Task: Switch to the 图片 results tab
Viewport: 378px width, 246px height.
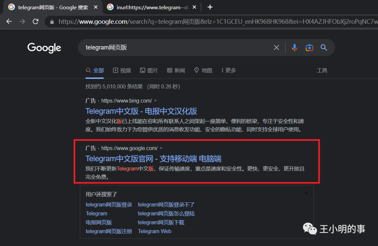Action: click(149, 71)
